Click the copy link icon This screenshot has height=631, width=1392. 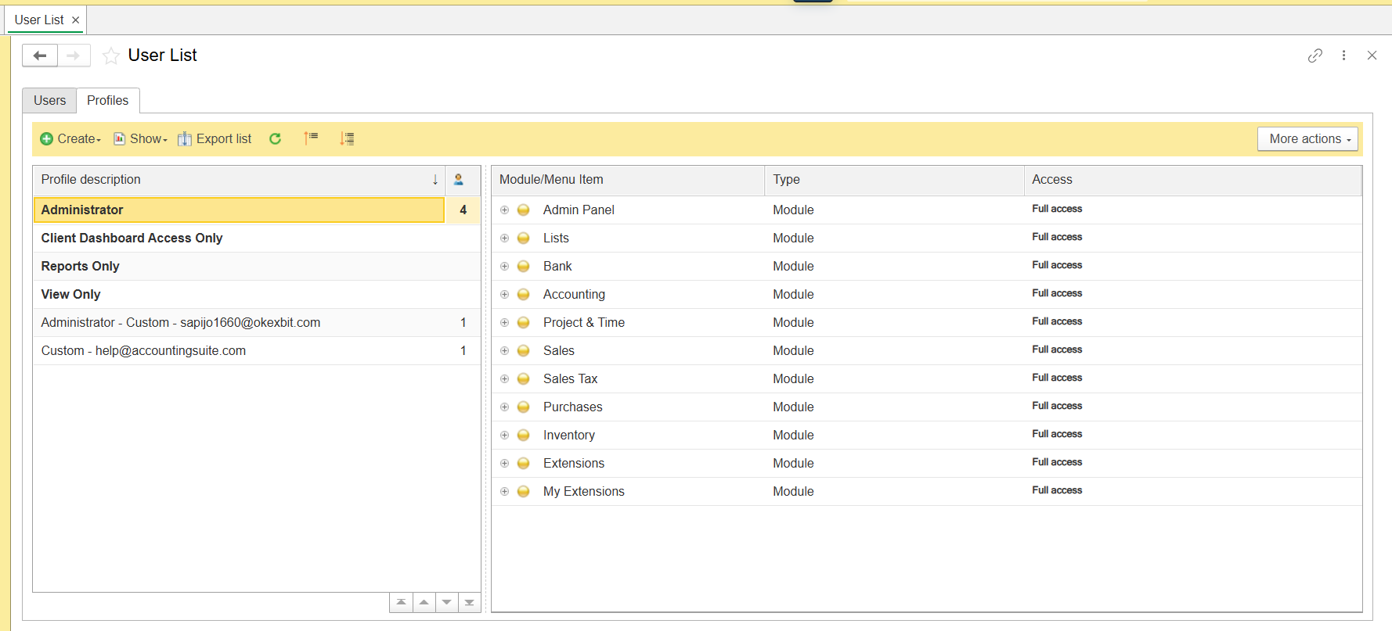tap(1314, 56)
